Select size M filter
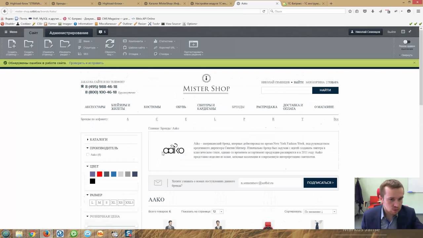 pyautogui.click(x=99, y=203)
